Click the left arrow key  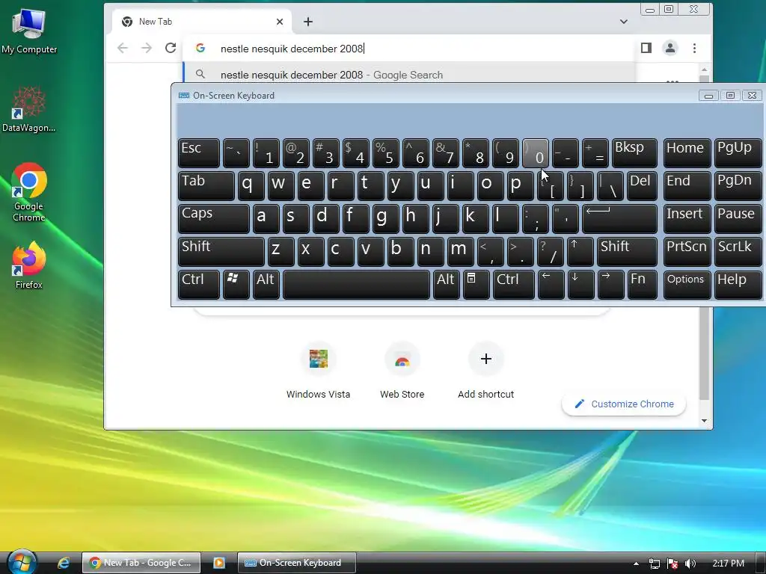pos(551,285)
